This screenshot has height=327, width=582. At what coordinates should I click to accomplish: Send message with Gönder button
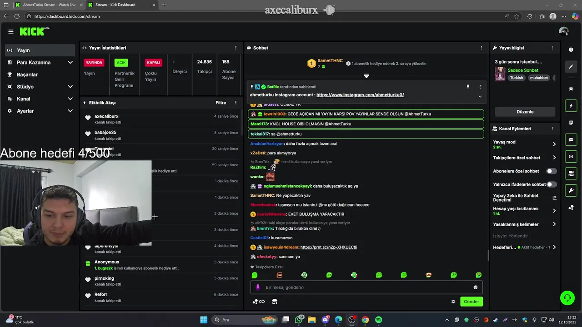click(x=471, y=302)
